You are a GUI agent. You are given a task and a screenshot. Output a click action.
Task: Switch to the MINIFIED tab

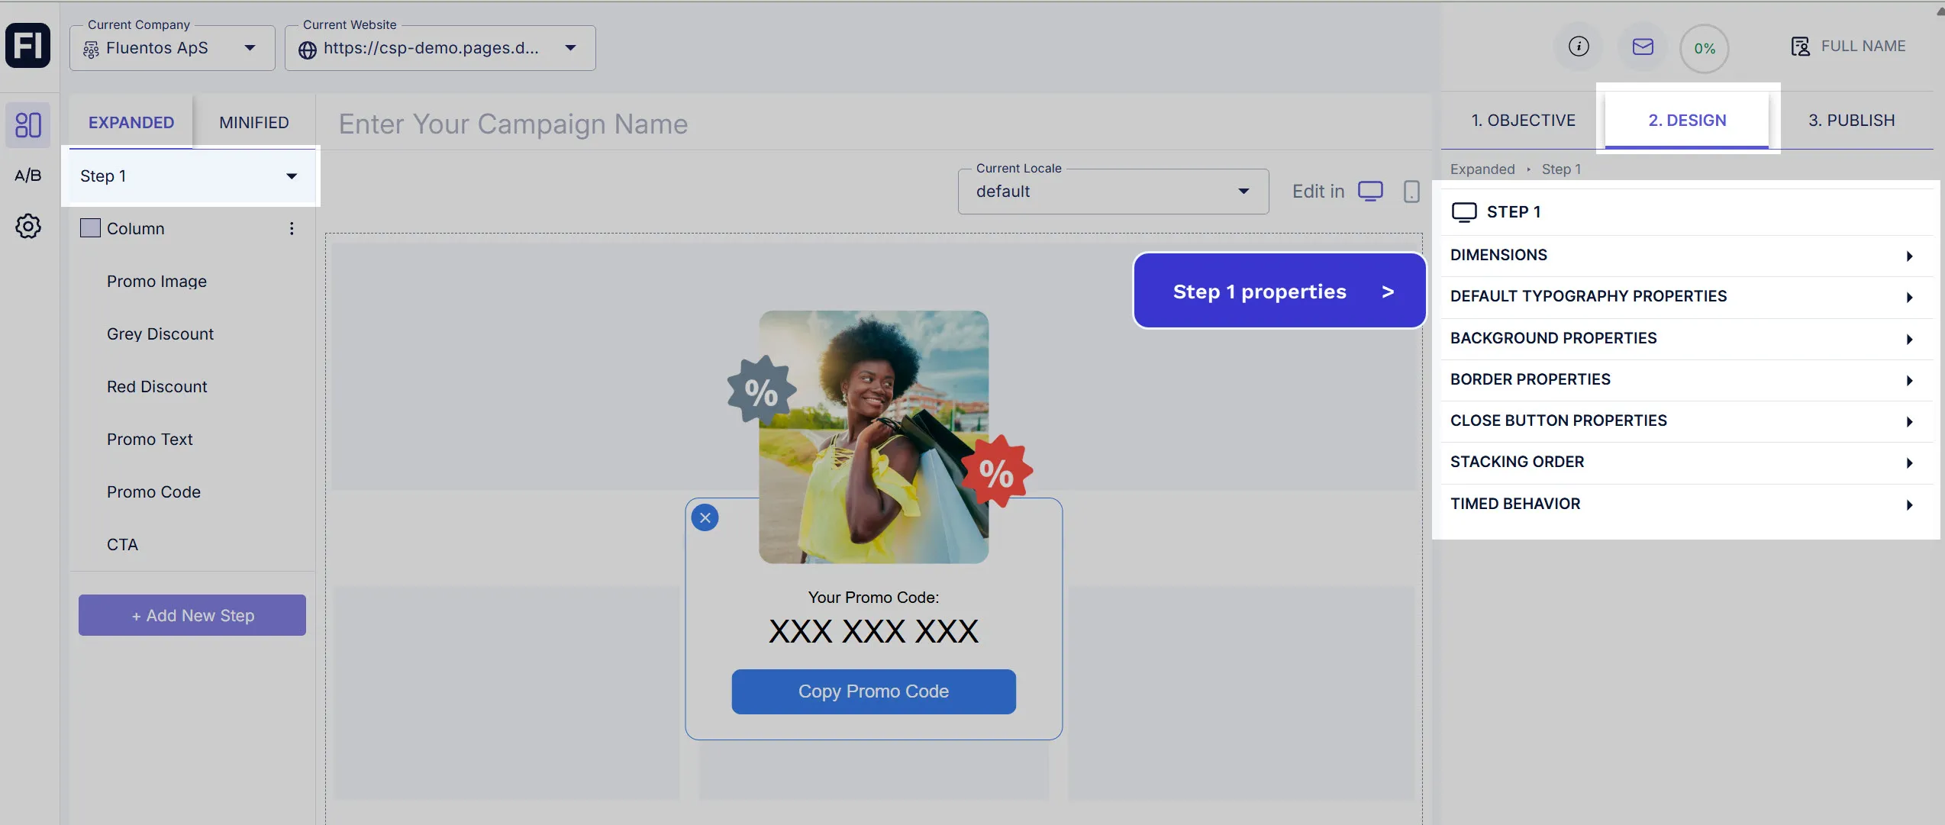[253, 122]
